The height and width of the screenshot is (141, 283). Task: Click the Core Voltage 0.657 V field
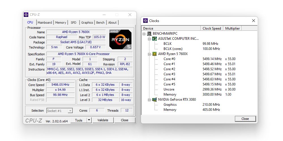95,47
